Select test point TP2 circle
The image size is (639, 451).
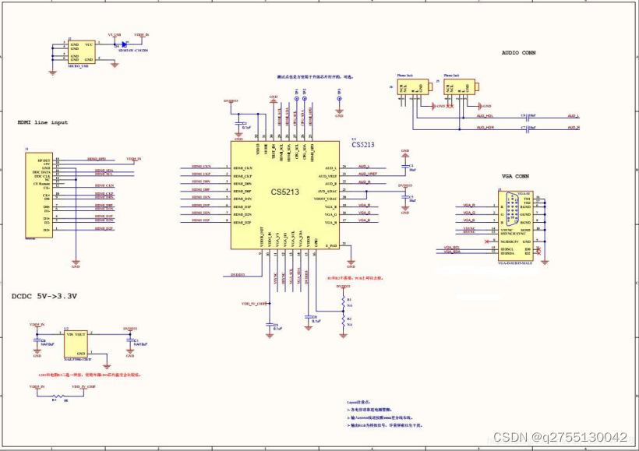point(305,99)
